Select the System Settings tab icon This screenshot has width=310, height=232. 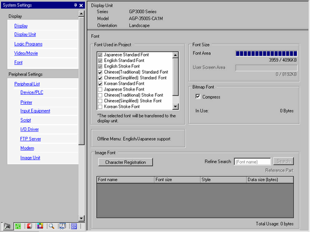coord(7,226)
